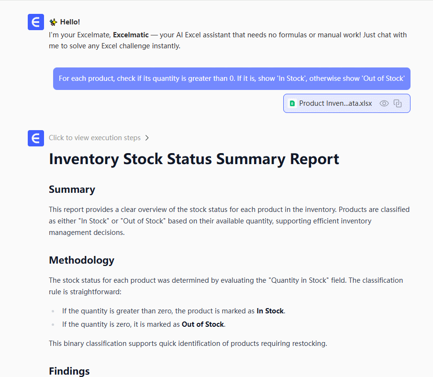Click the Findings section heading
Viewport: 433px width, 377px height.
pyautogui.click(x=69, y=371)
